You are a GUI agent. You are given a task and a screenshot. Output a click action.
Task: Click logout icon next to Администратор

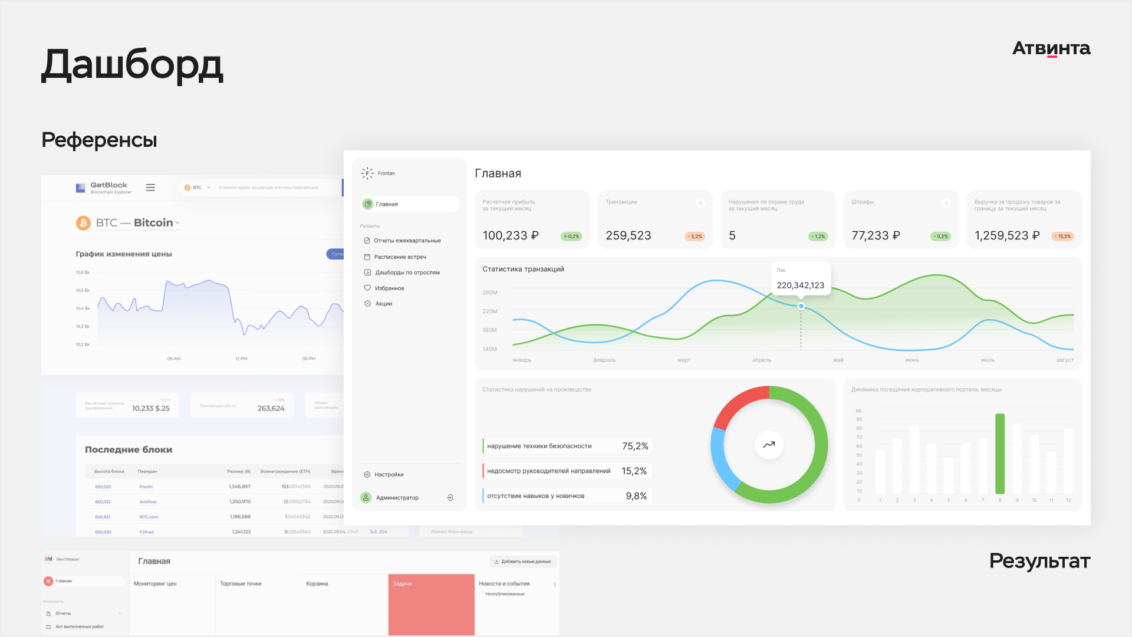(x=450, y=498)
